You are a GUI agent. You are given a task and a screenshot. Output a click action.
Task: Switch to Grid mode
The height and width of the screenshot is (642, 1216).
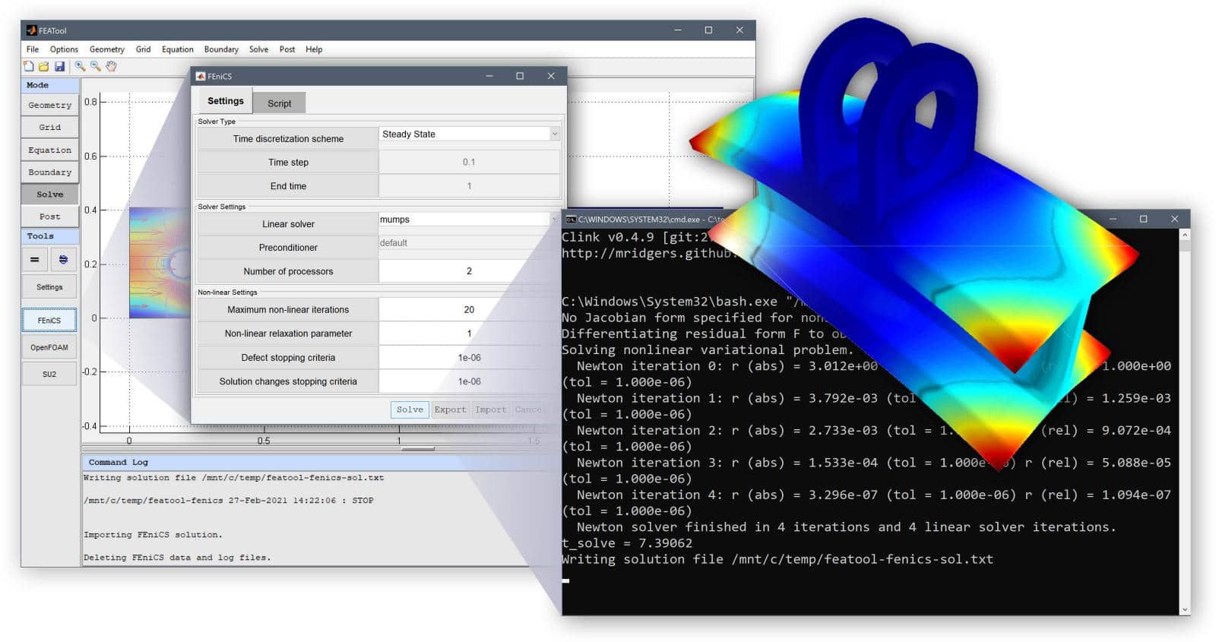click(50, 128)
